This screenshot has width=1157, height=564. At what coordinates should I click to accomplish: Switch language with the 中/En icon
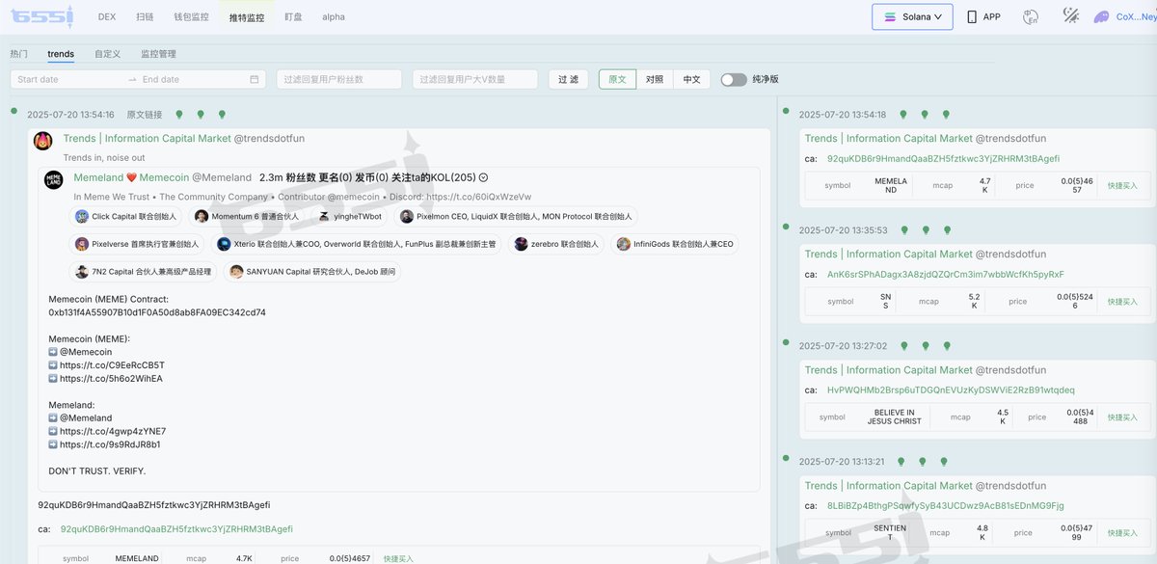(1031, 16)
